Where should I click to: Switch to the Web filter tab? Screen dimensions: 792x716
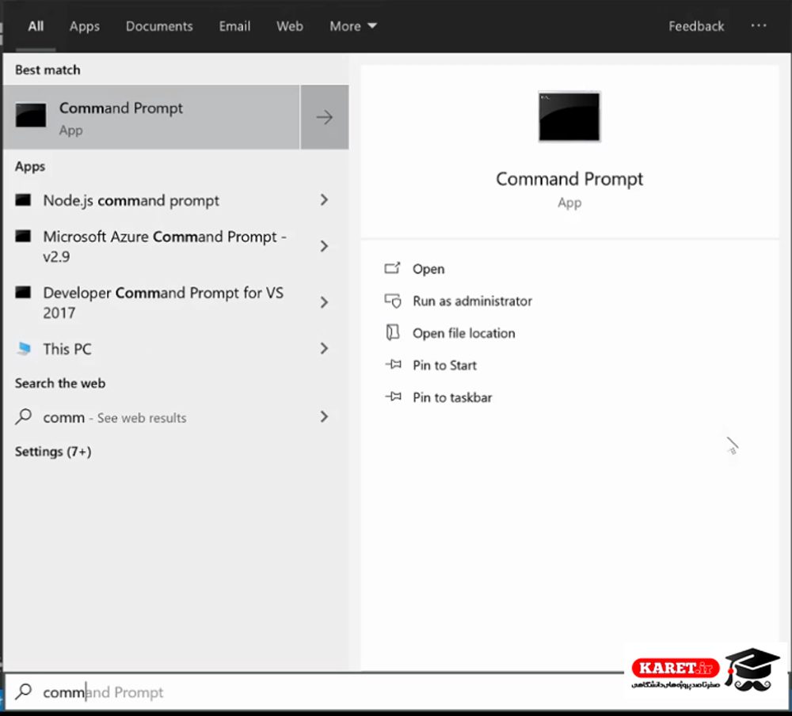coord(289,26)
